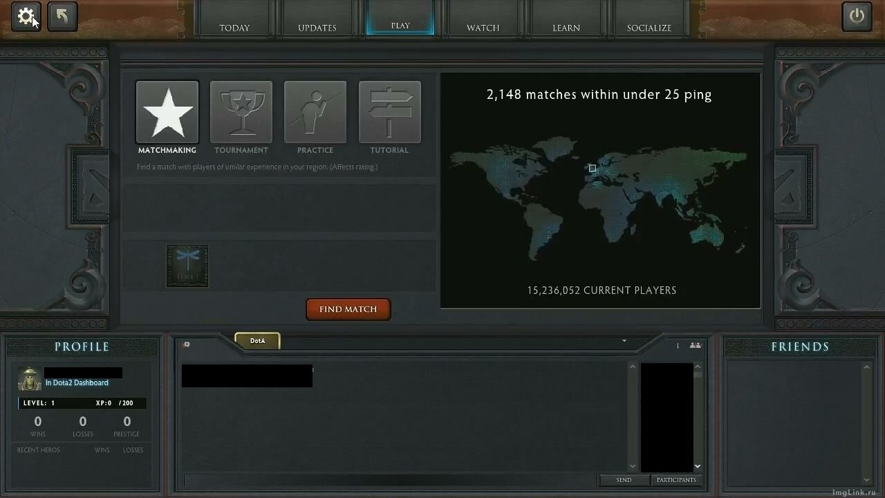Image resolution: width=885 pixels, height=498 pixels.
Task: Select the Matchmaking star icon
Action: coord(167,111)
